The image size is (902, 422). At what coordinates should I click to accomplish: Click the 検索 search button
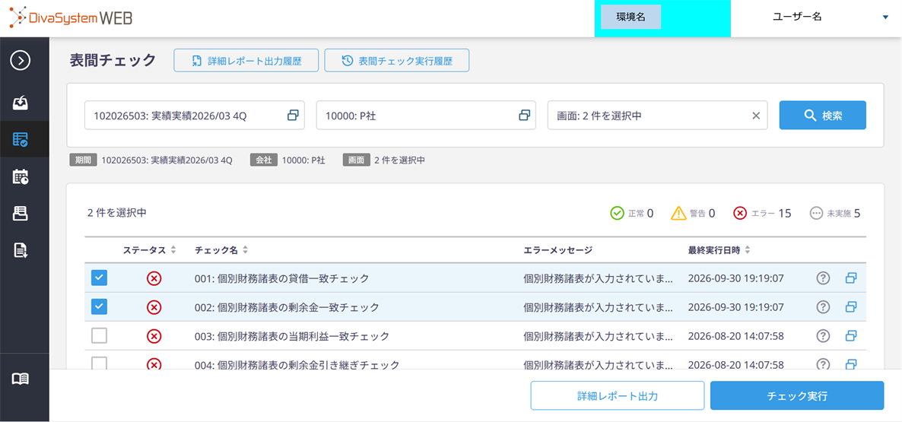coord(823,116)
